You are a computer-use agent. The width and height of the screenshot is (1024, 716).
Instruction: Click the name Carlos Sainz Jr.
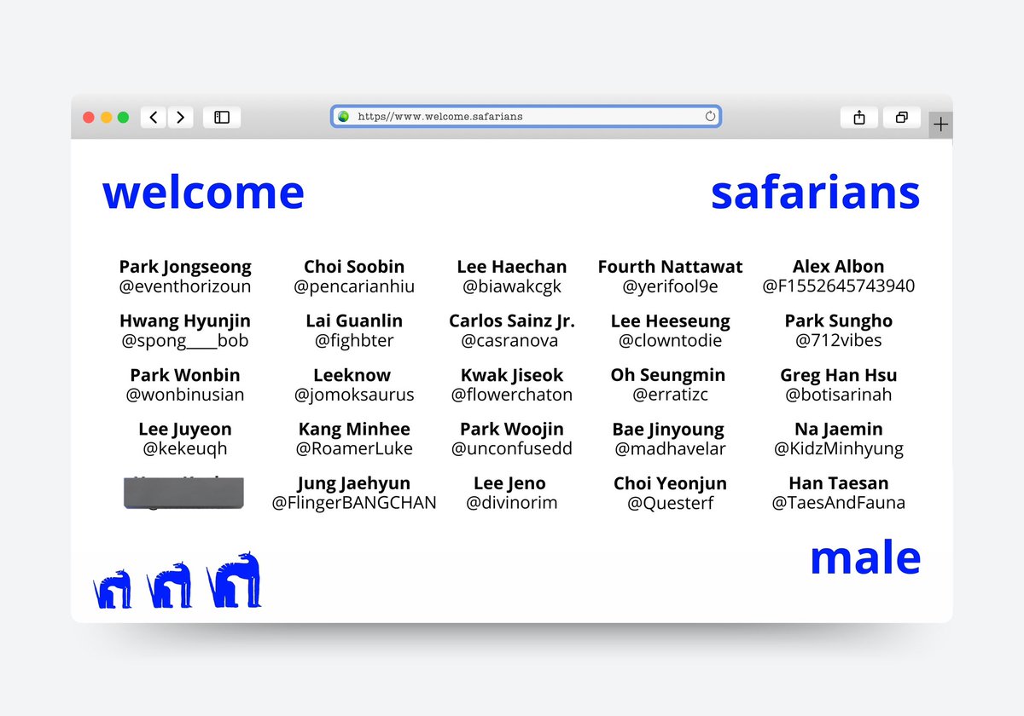point(512,321)
